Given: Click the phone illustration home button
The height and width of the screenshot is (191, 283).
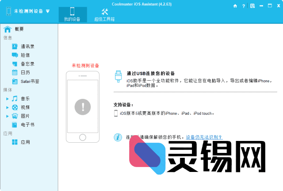Looking at the screenshot, I should (83, 137).
